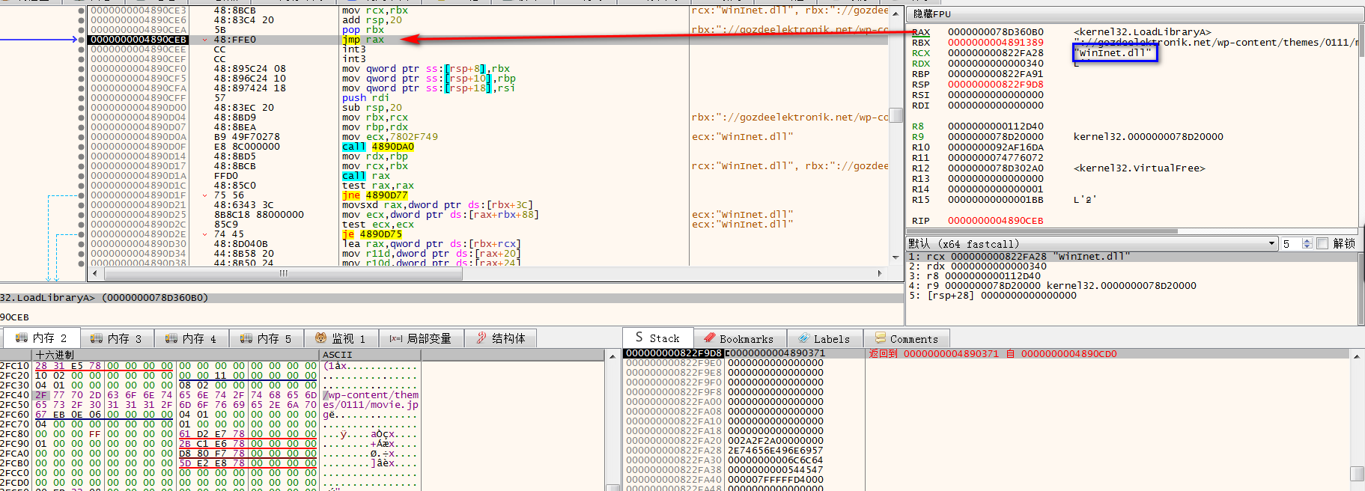Viewport: 1365px width, 491px height.
Task: Open the 结构体 struct tab icon
Action: (x=481, y=338)
